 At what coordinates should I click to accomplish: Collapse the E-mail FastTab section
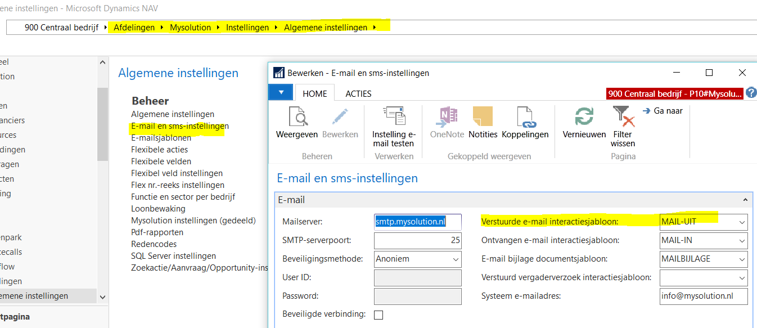pos(745,200)
